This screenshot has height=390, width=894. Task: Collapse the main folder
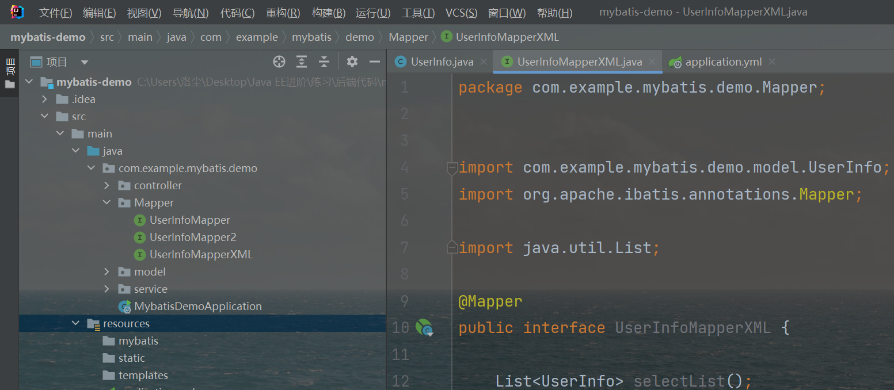click(x=60, y=133)
